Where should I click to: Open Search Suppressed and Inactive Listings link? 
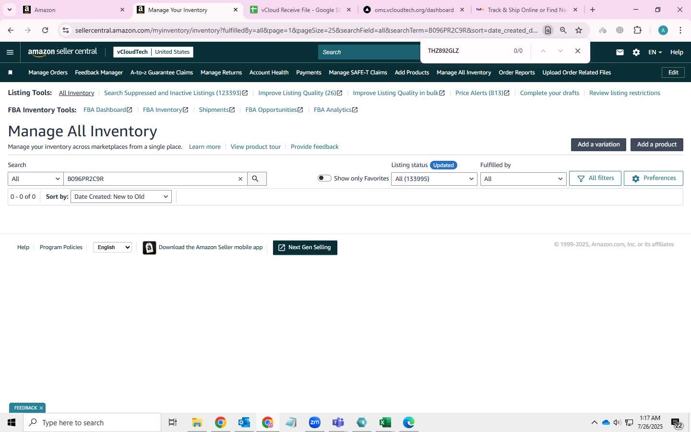point(176,93)
